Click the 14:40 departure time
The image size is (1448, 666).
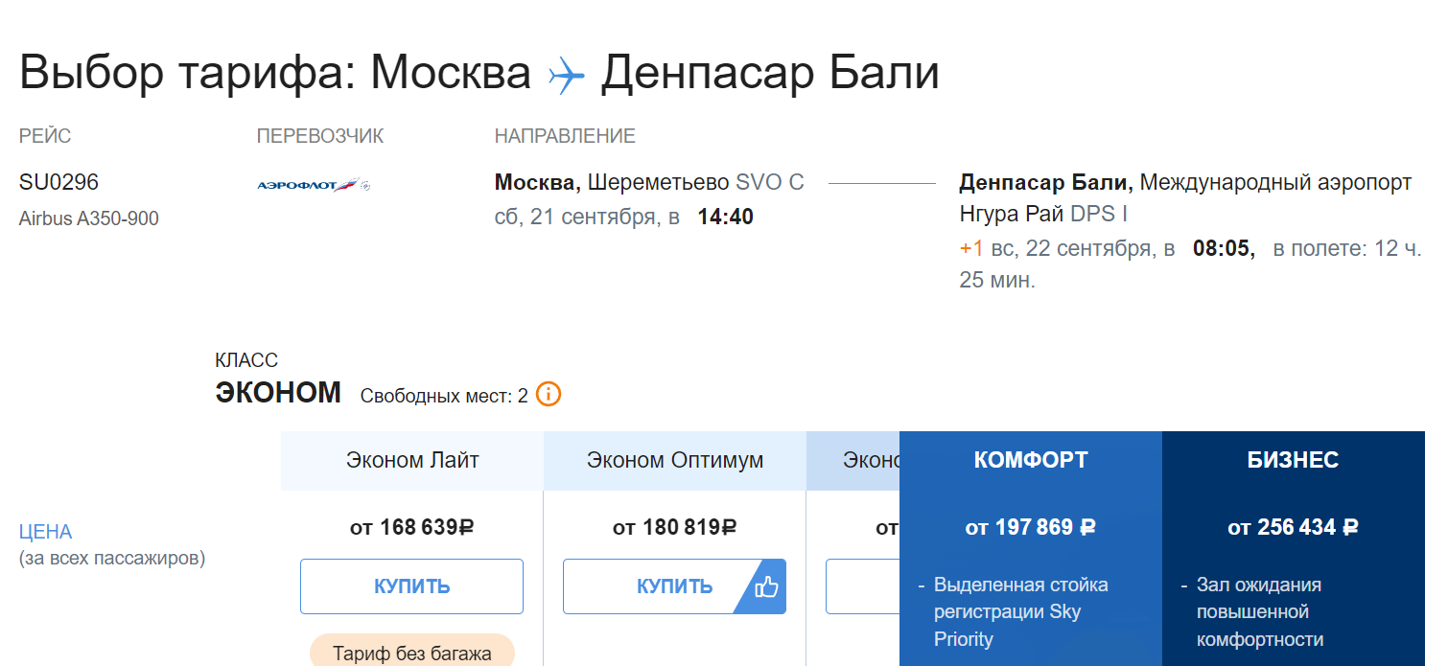tap(725, 217)
